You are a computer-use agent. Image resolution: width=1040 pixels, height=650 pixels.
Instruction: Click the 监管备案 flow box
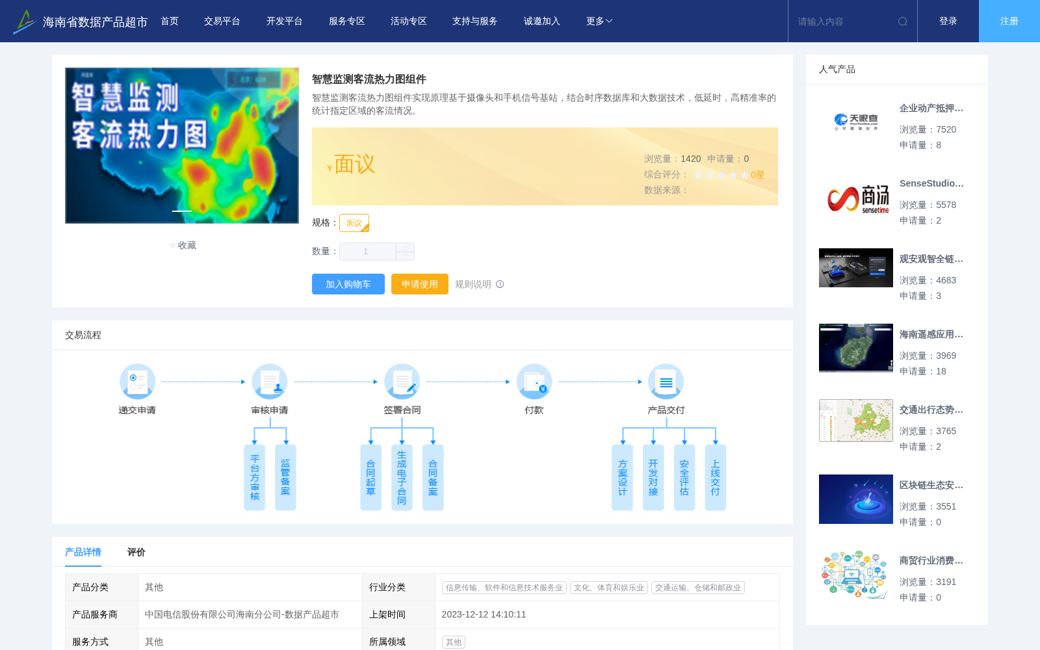click(285, 478)
